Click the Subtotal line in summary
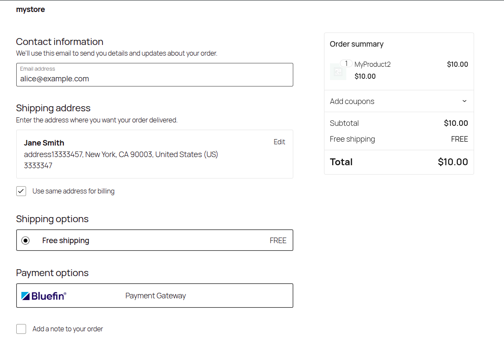The height and width of the screenshot is (348, 504). (344, 123)
